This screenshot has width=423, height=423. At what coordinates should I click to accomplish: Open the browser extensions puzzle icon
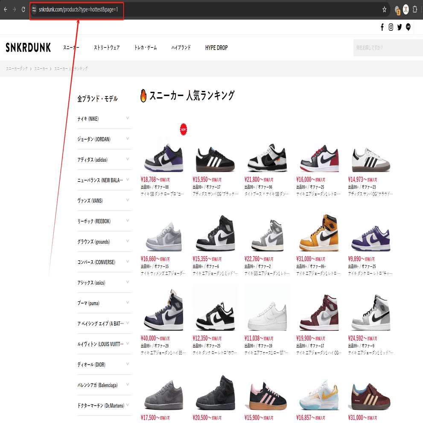415,9
